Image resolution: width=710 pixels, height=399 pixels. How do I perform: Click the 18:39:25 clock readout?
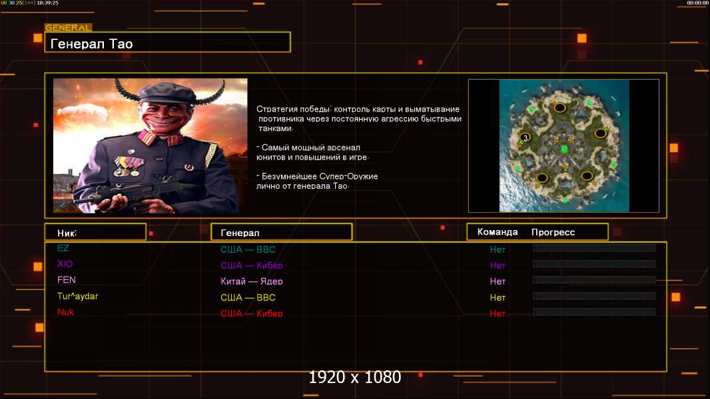tap(47, 3)
